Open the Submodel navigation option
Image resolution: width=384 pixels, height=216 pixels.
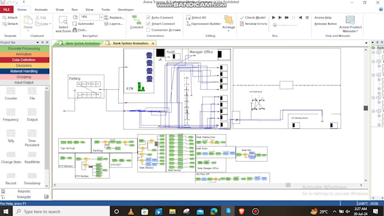83,24
